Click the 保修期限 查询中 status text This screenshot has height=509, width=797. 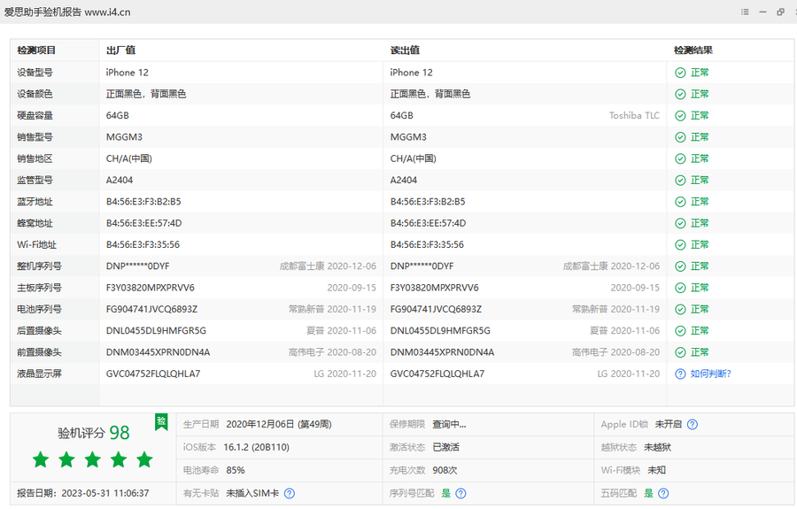pyautogui.click(x=450, y=425)
